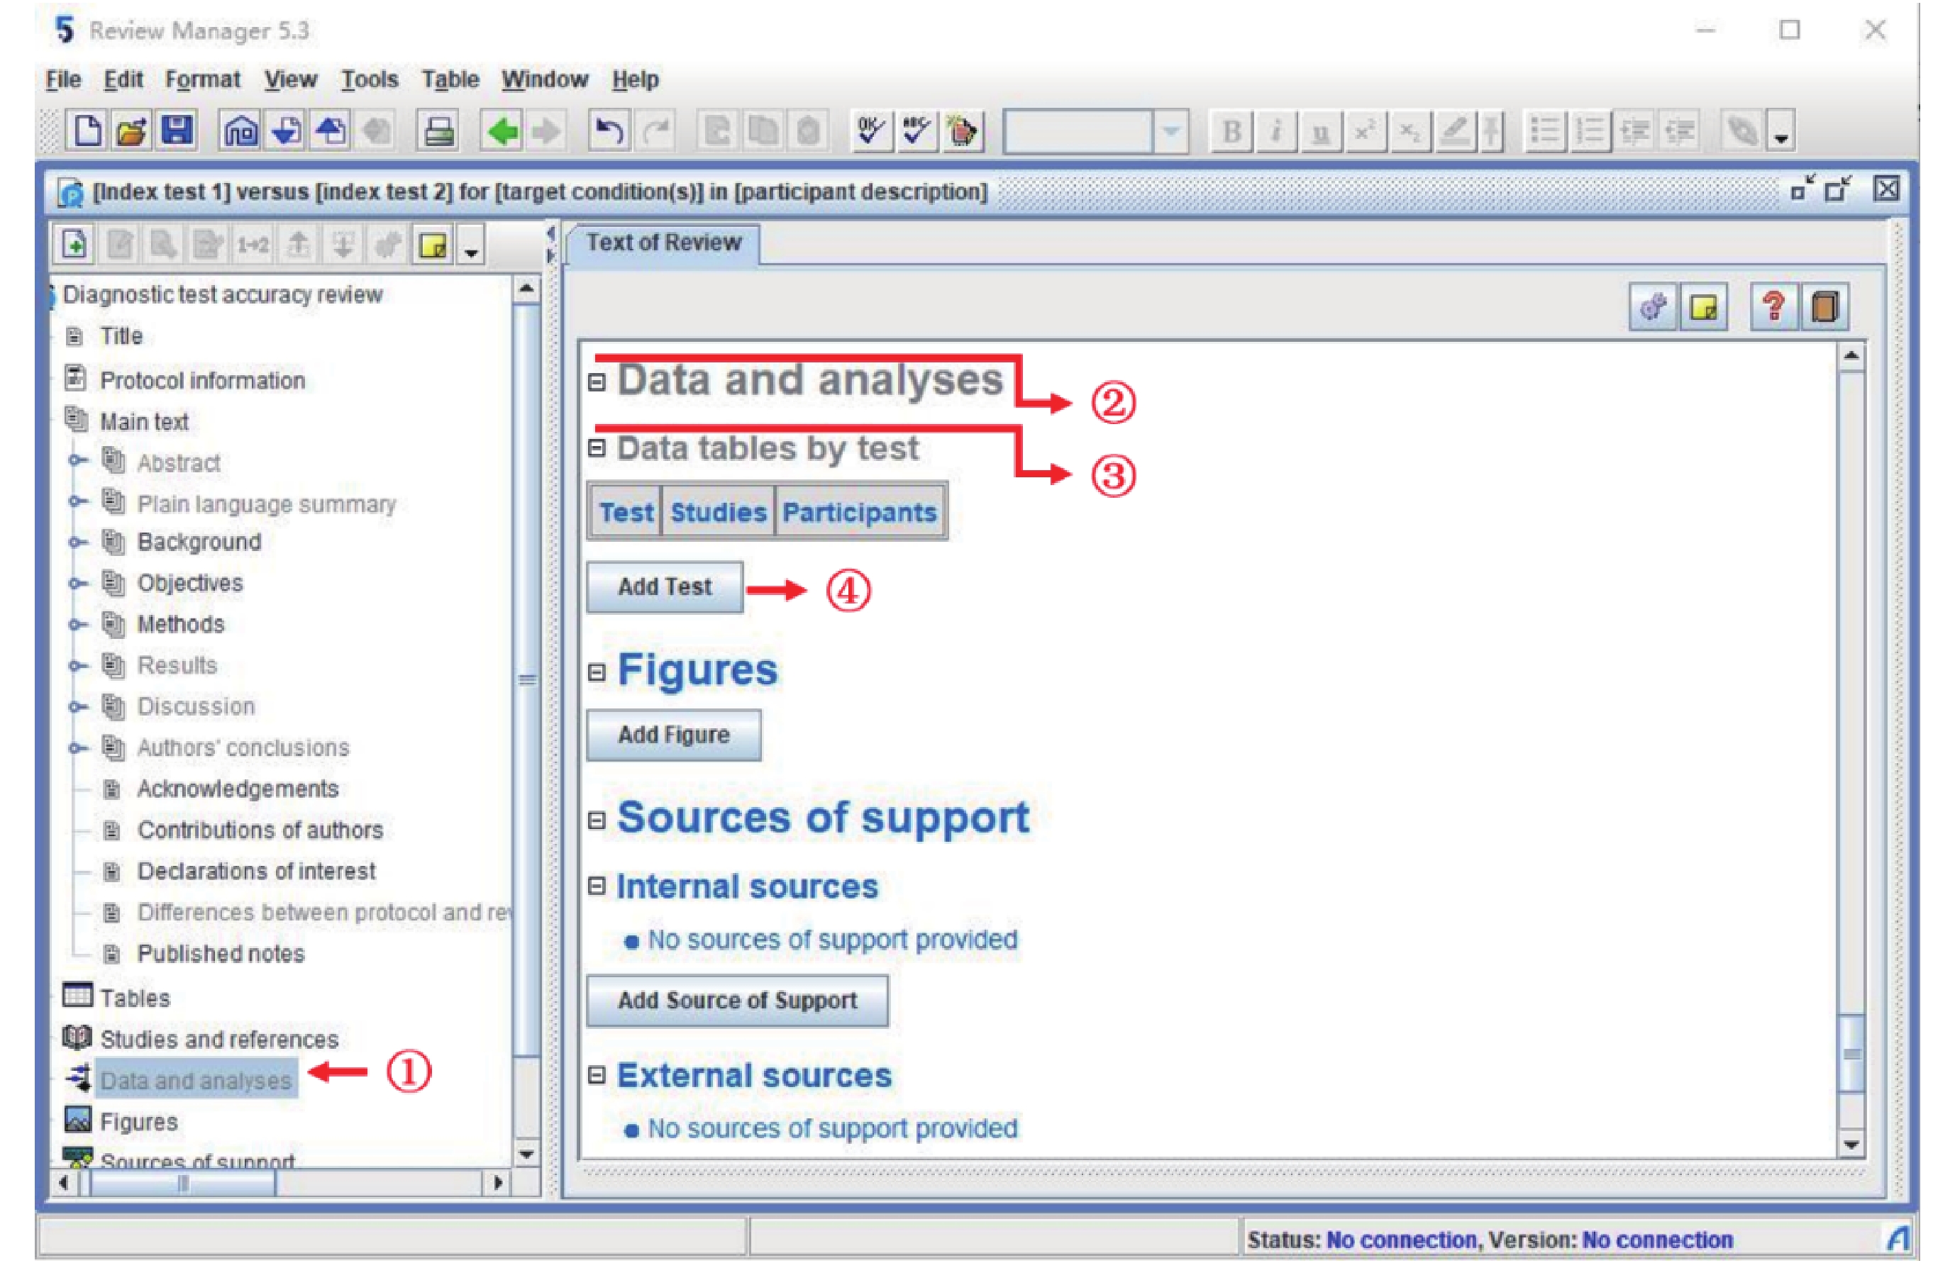Click the numbered list icon
Viewport: 1955px width, 1263px height.
point(1591,131)
